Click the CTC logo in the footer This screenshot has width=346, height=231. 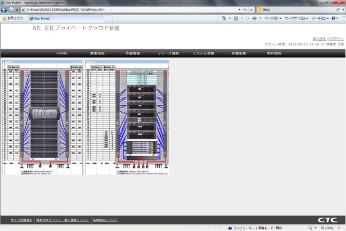[327, 220]
